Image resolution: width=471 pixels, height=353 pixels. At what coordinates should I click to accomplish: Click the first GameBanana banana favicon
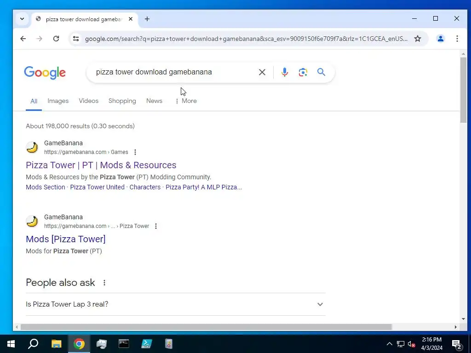click(32, 148)
